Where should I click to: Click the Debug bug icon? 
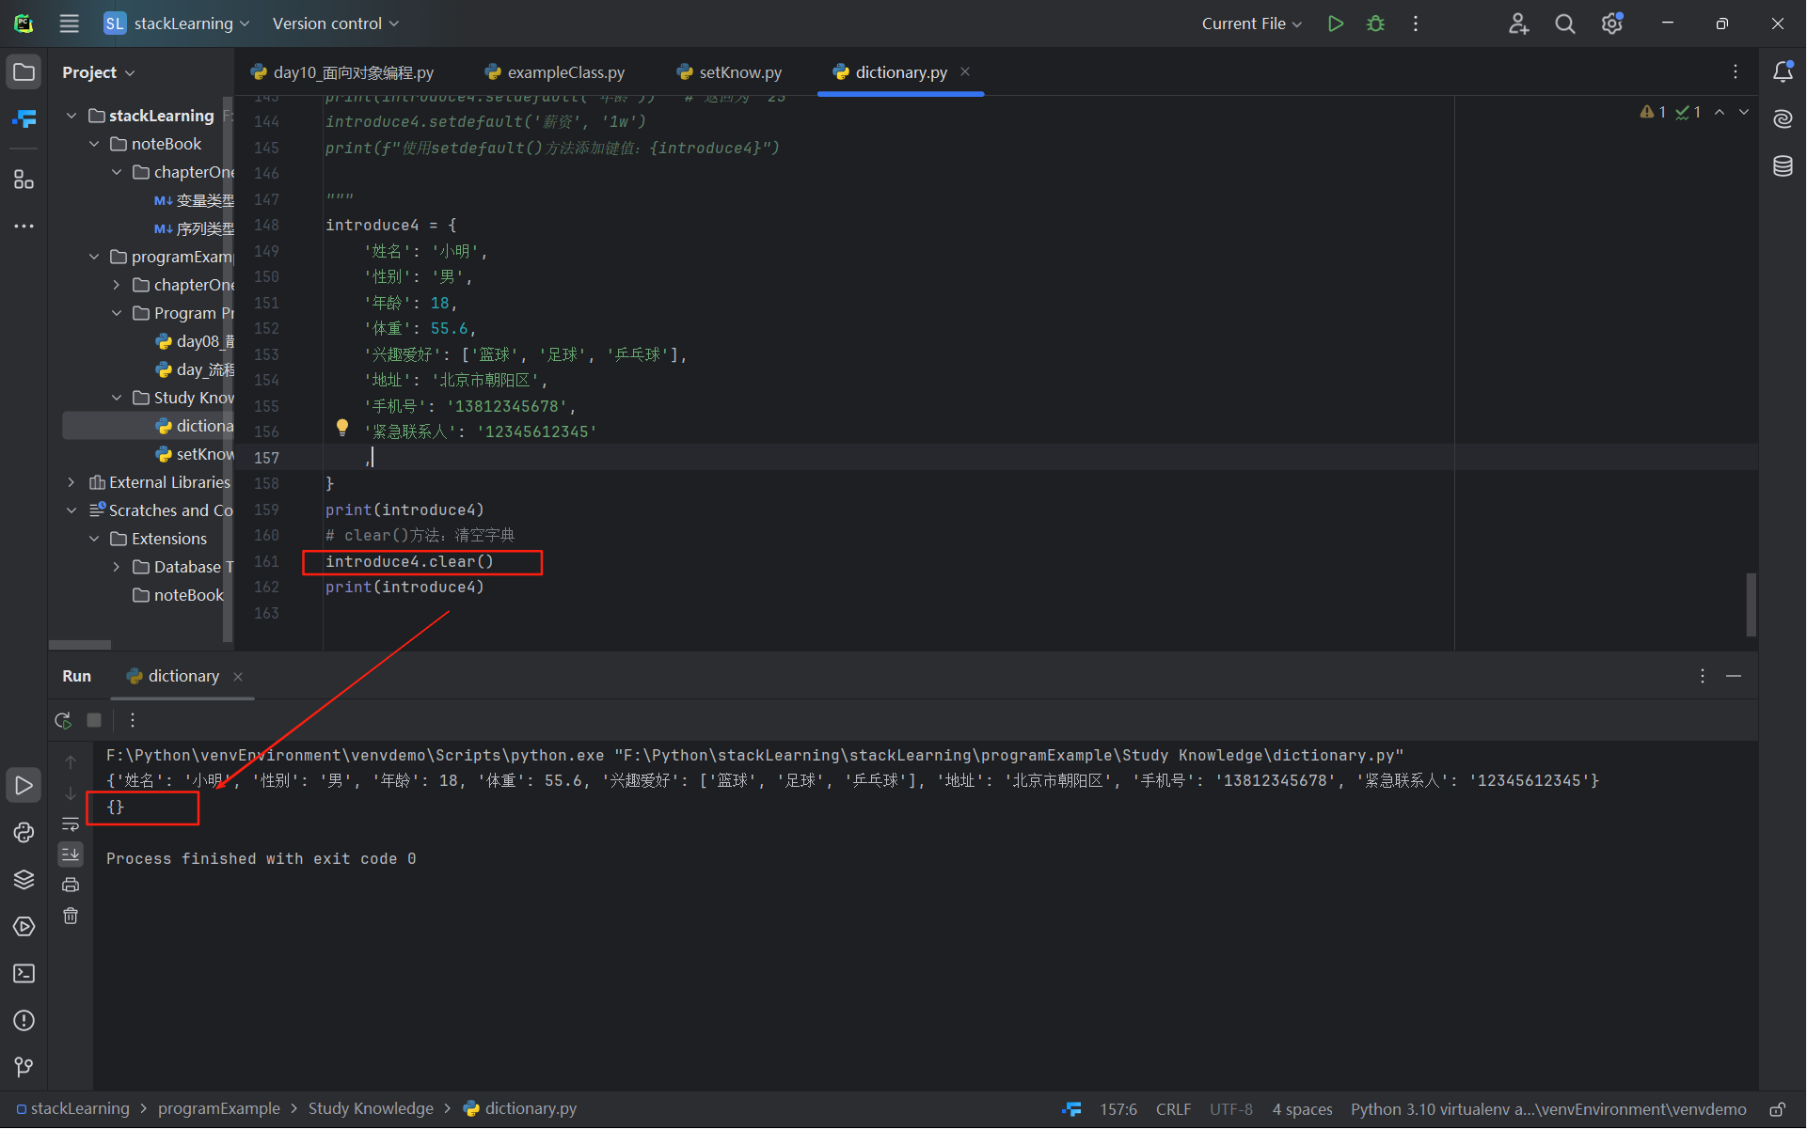(x=1375, y=24)
